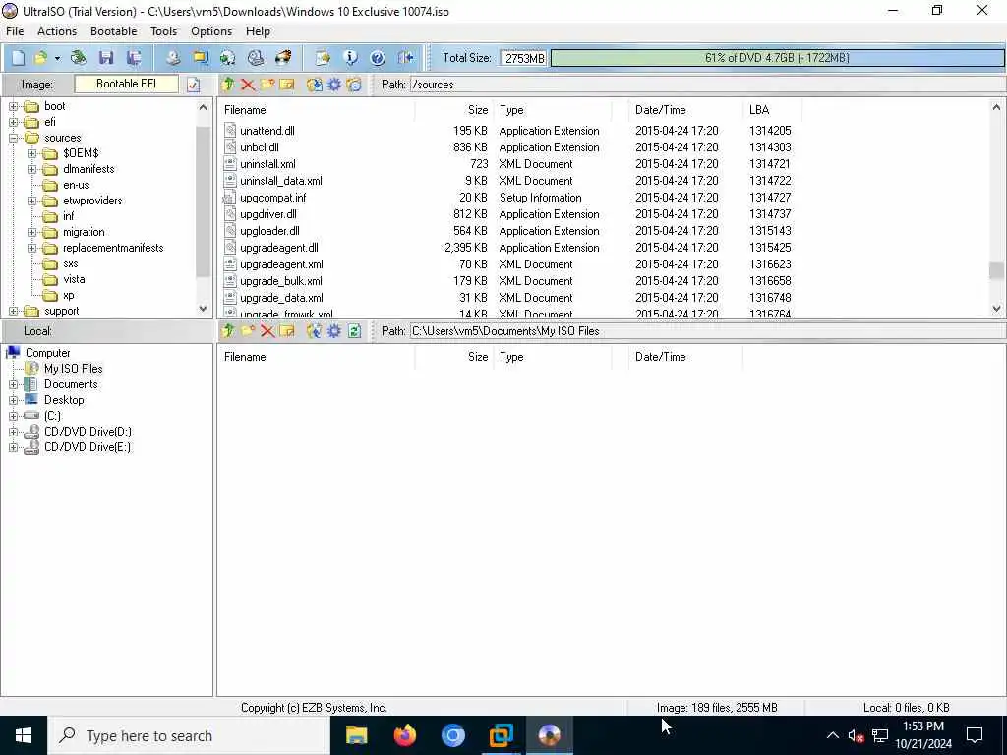
Task: Click the green Refresh icon in Local toolbar
Action: click(x=354, y=331)
